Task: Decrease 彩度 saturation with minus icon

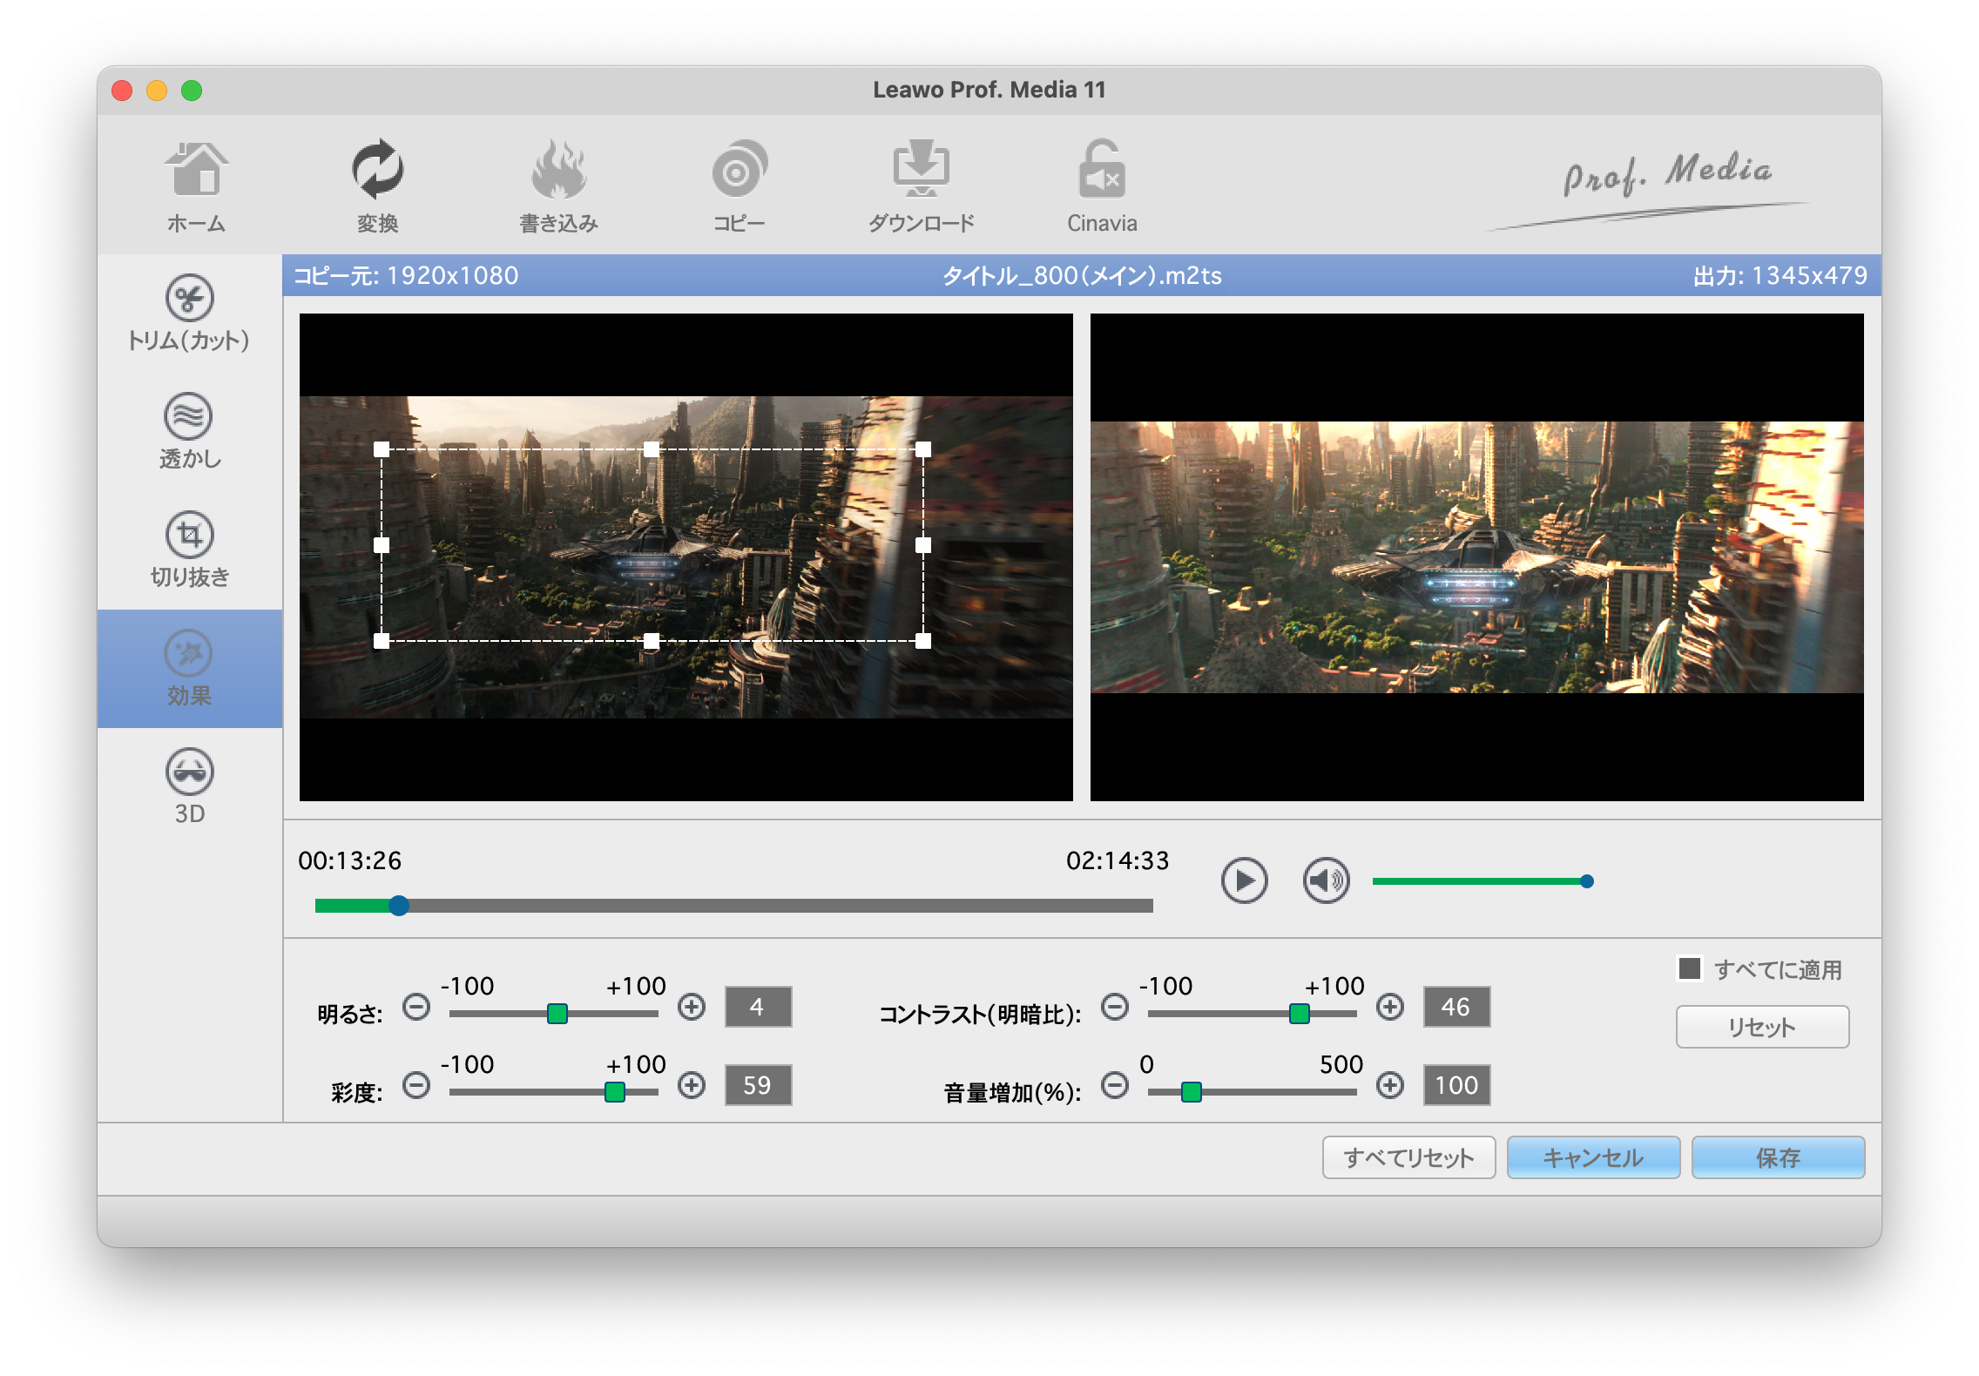Action: click(416, 1086)
